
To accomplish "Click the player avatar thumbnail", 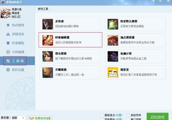I will pyautogui.click(x=6, y=13).
